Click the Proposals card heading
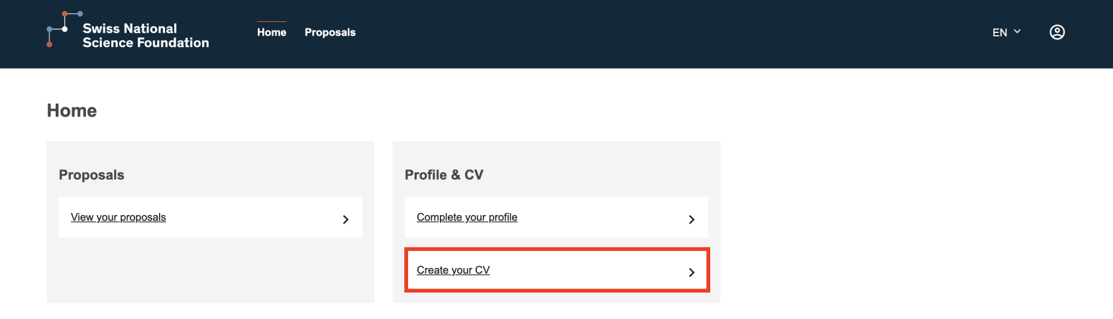Screen dimensions: 1113x319 click(91, 175)
